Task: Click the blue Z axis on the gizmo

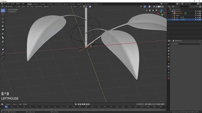Action: click(x=161, y=10)
